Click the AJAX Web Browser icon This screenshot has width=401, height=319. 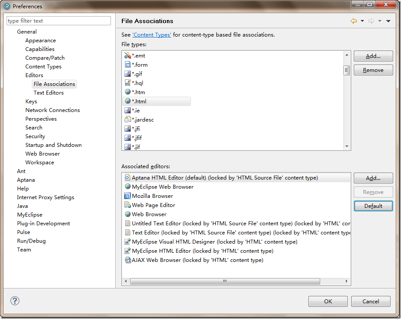pyautogui.click(x=128, y=260)
